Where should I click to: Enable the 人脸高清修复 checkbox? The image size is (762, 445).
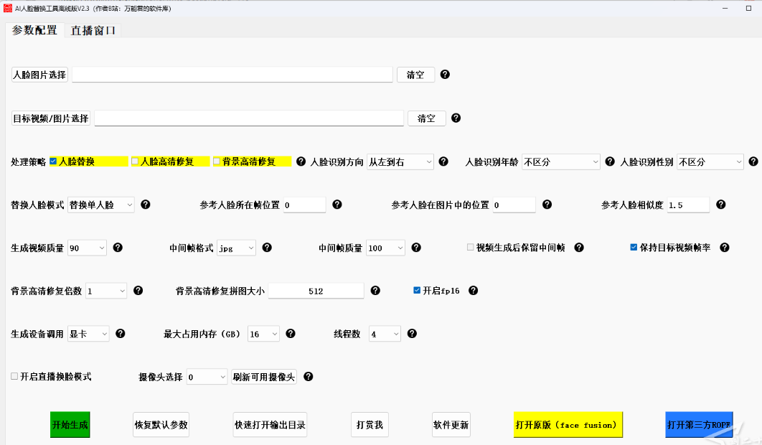[135, 161]
